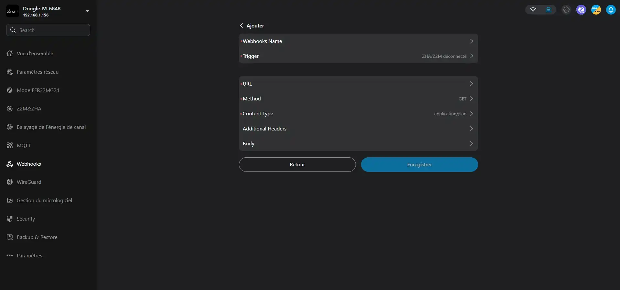Click the Wi-Fi status icon
The width and height of the screenshot is (620, 290).
coord(533,10)
